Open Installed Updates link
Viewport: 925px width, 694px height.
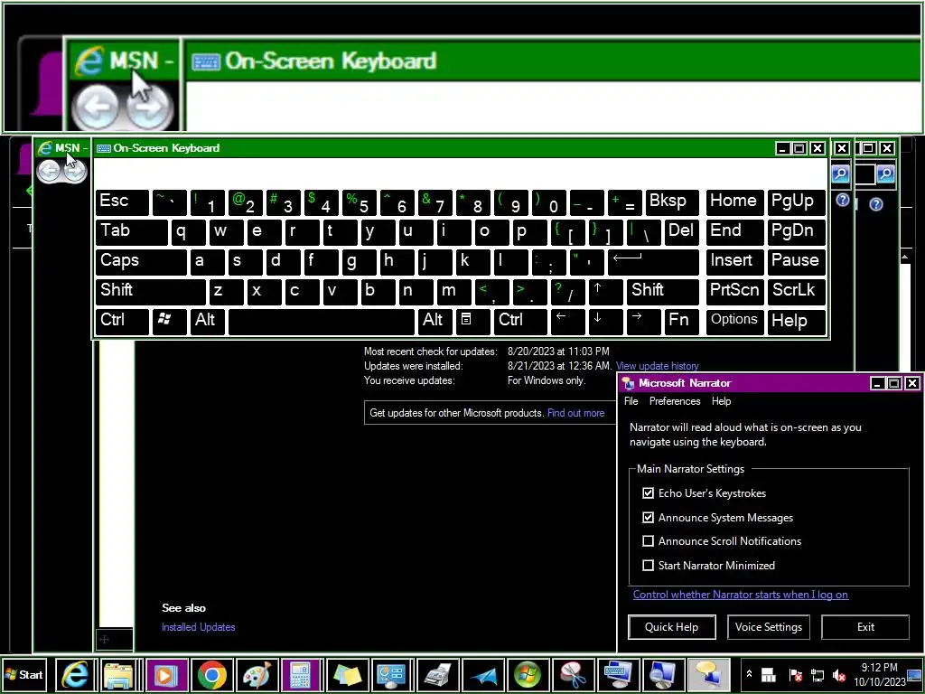(198, 627)
